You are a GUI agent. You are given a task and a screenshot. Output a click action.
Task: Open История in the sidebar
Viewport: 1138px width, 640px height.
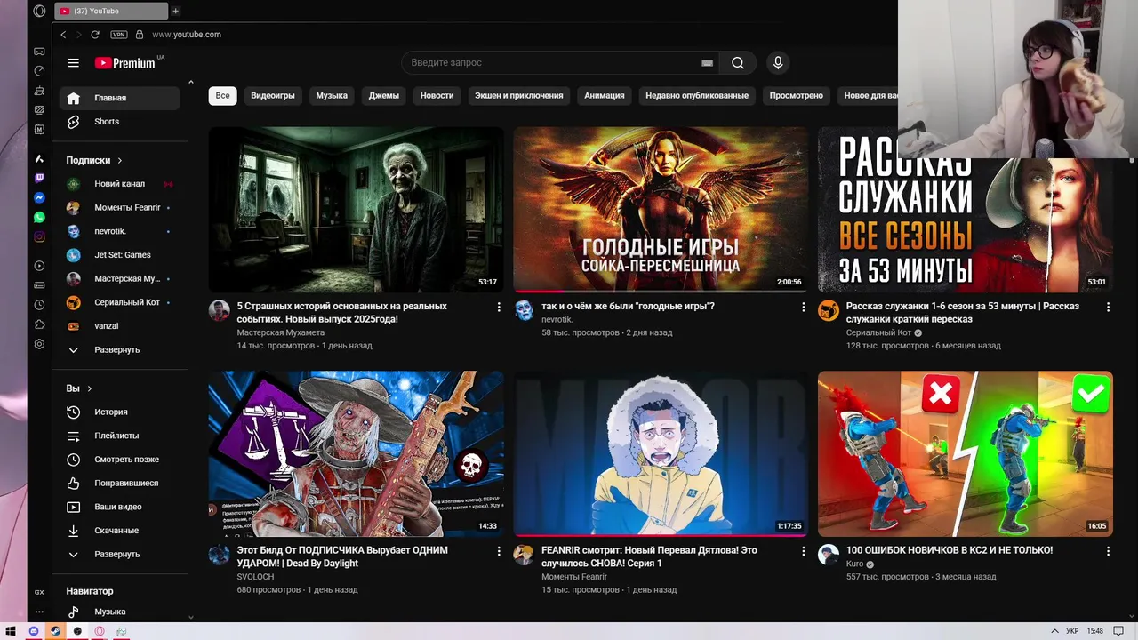[120, 412]
